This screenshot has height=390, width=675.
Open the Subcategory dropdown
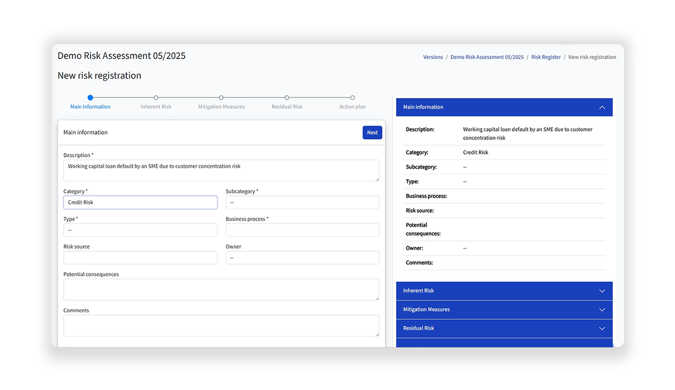tap(302, 202)
